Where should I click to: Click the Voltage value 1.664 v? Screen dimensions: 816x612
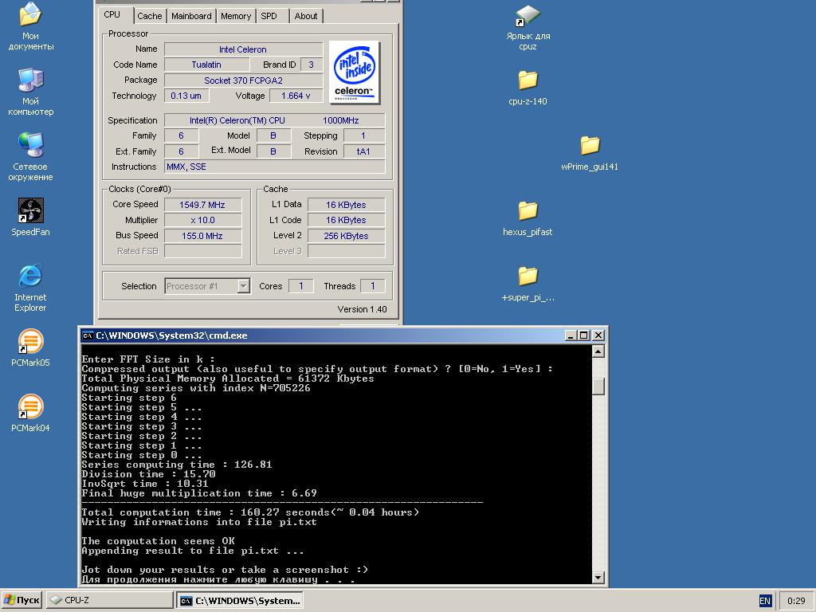pyautogui.click(x=296, y=96)
